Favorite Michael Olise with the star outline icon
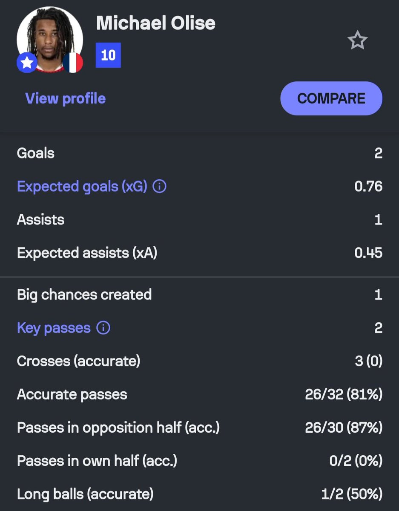Viewport: 399px width, 511px height. click(357, 40)
